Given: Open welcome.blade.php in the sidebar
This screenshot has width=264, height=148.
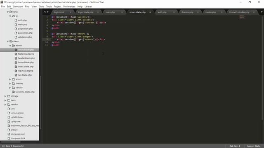Looking at the screenshot, I should tap(25, 92).
